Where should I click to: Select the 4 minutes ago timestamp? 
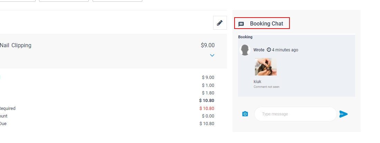pos(285,50)
